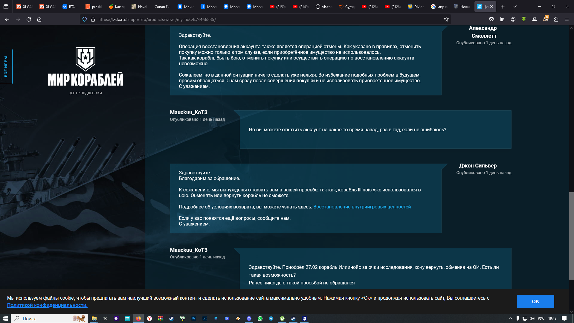Open the translate extension icon

coord(535,19)
